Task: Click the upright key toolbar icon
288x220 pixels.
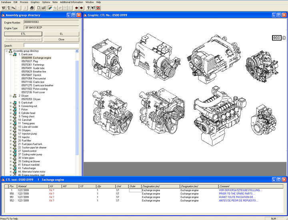Action: coord(8,8)
